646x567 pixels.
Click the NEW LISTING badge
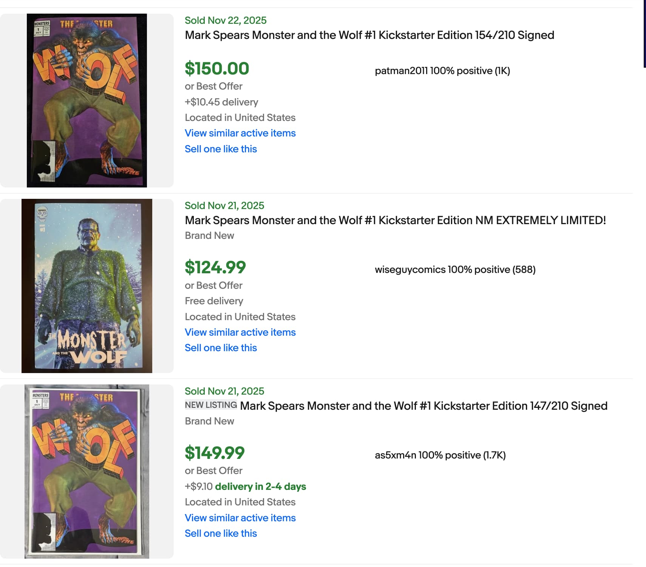pos(211,405)
